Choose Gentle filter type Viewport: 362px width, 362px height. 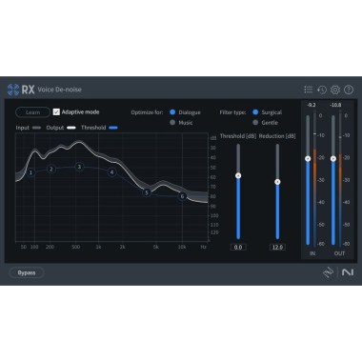click(x=255, y=122)
